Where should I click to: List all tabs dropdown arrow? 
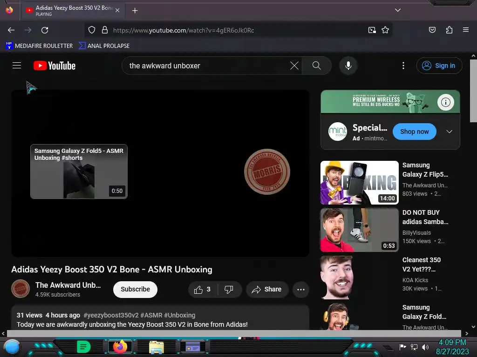397,10
